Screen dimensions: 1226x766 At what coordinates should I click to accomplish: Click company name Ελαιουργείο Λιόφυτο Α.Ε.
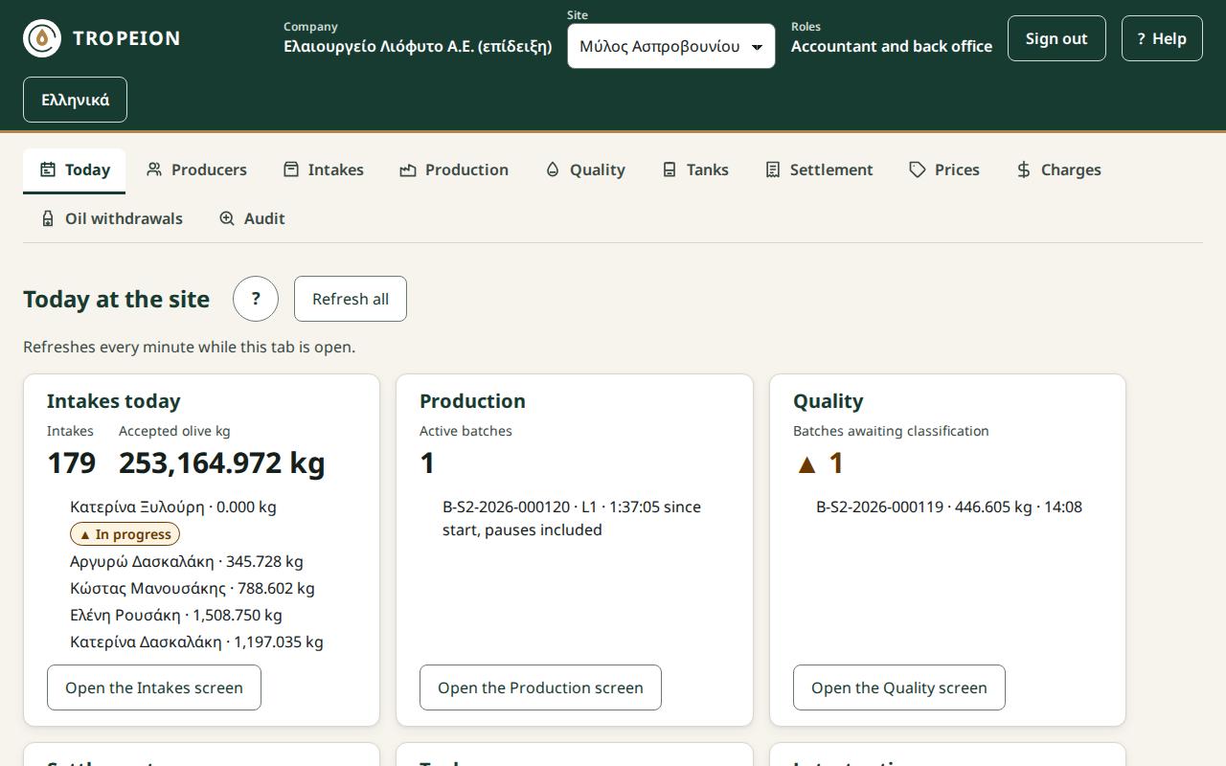[x=418, y=46]
